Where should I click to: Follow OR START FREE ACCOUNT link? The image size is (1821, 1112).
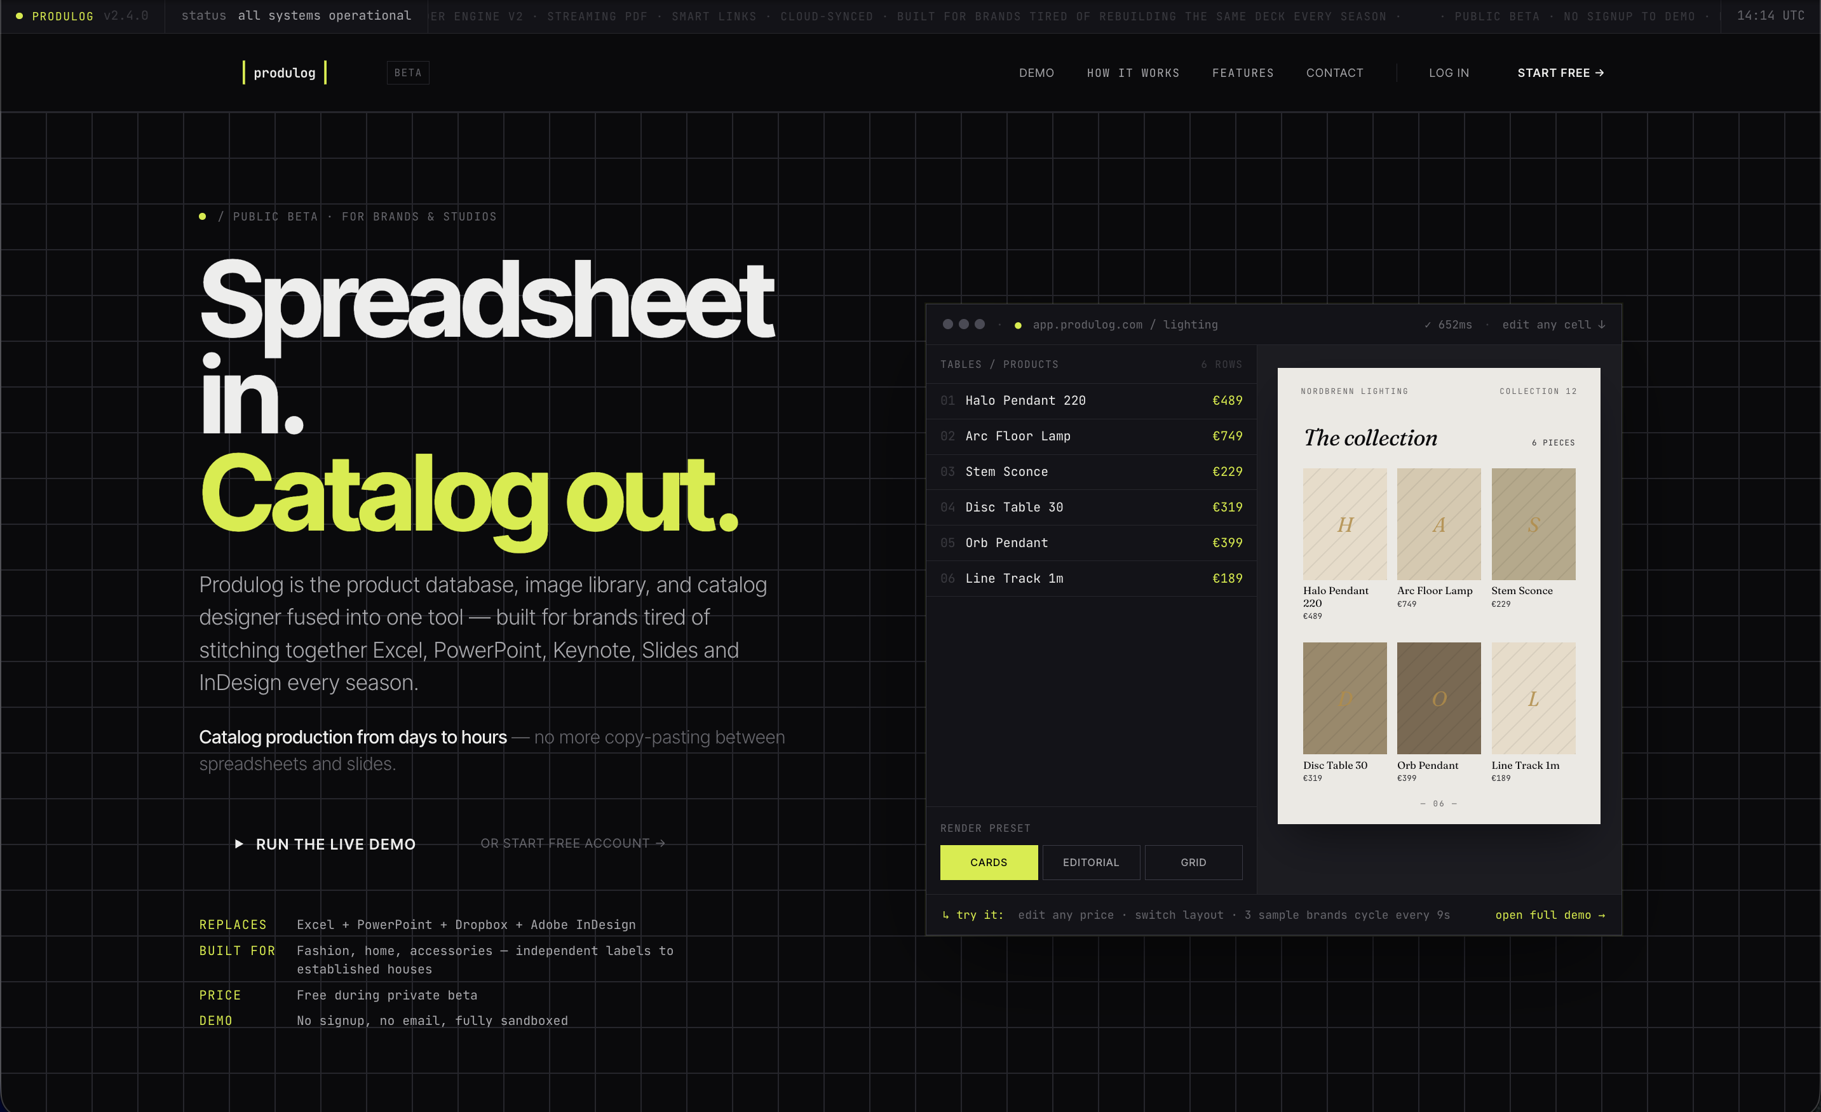(572, 843)
